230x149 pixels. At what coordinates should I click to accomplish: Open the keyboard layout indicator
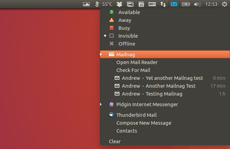coord(152,4)
